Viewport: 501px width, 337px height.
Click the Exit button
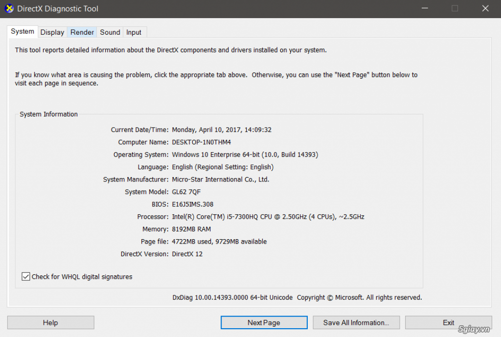448,323
